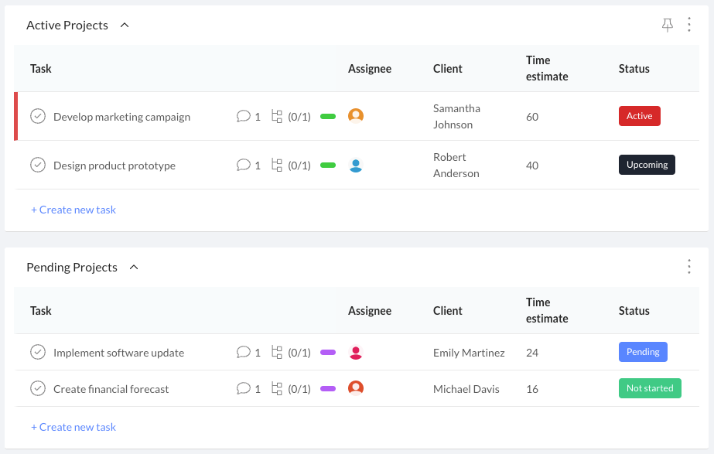Open the Active Projects three-dot menu
Viewport: 714px width, 454px height.
point(689,26)
